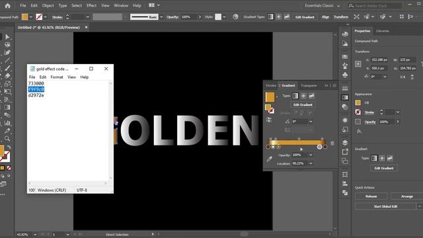Select Freeform Gradient type in Gradient panel
Screen dimensions: 423x238
[311, 95]
